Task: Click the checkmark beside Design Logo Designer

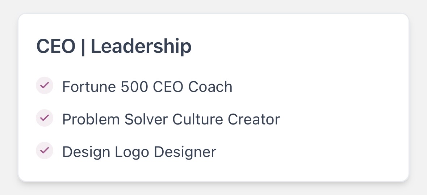Action: (x=45, y=151)
